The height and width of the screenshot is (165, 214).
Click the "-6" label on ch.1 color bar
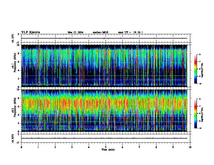click(x=199, y=54)
